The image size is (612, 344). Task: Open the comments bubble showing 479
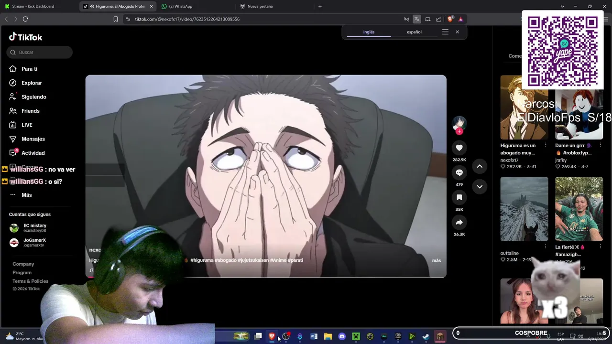(x=459, y=172)
